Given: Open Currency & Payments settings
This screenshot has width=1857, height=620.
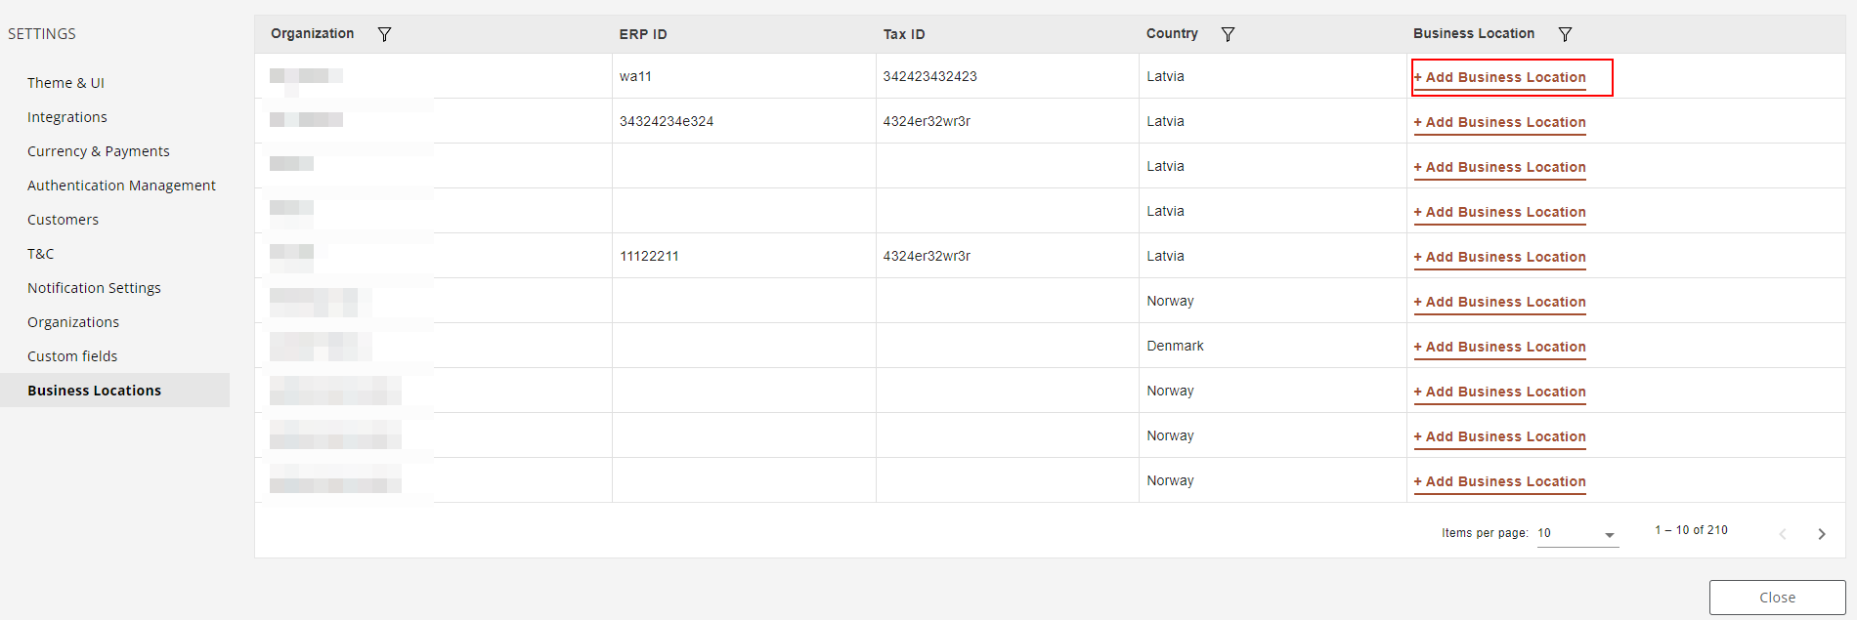Looking at the screenshot, I should (99, 151).
